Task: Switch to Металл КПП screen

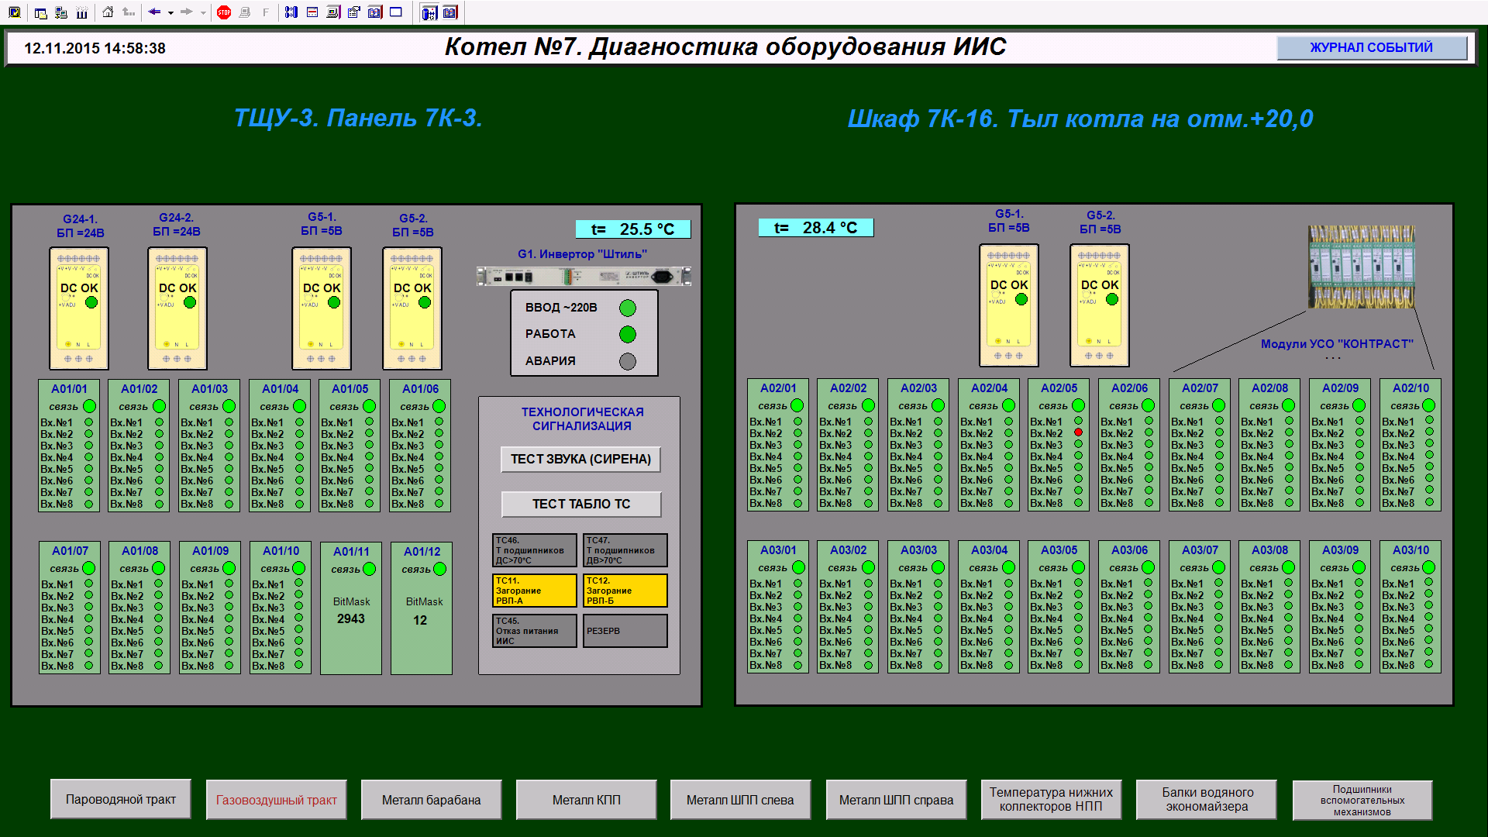Action: pos(587,800)
